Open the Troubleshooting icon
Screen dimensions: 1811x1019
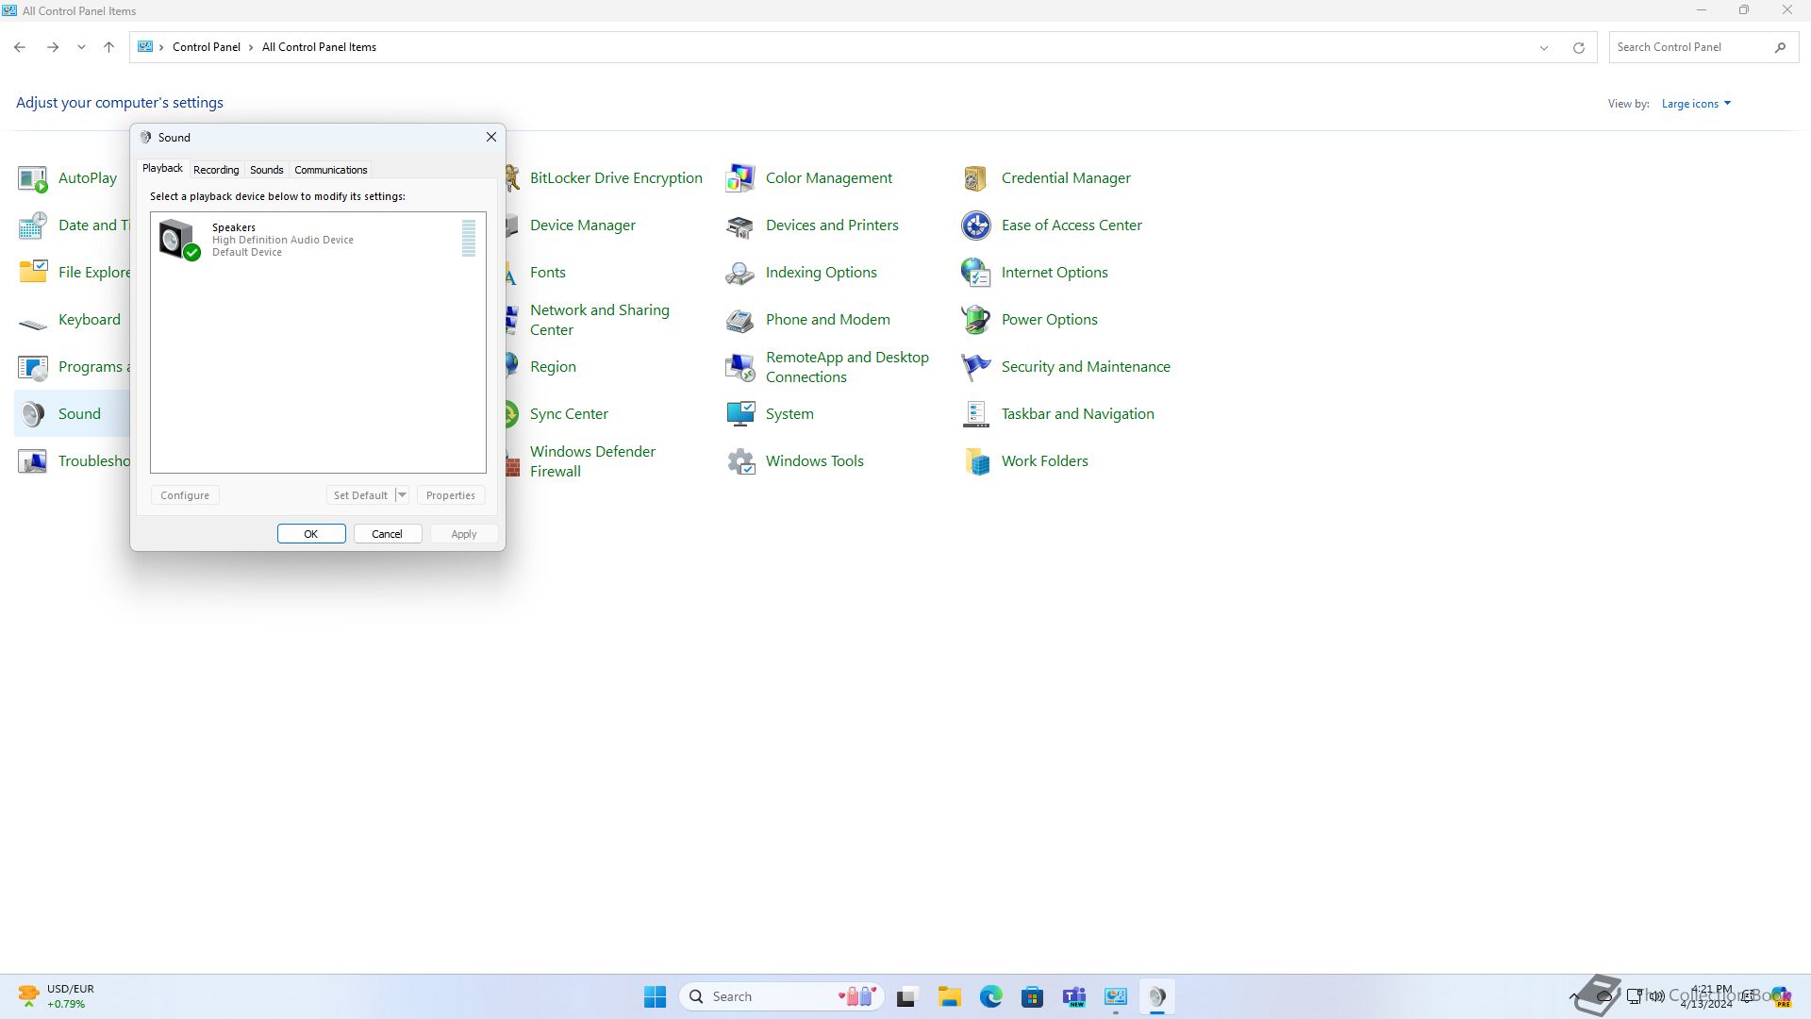33,461
